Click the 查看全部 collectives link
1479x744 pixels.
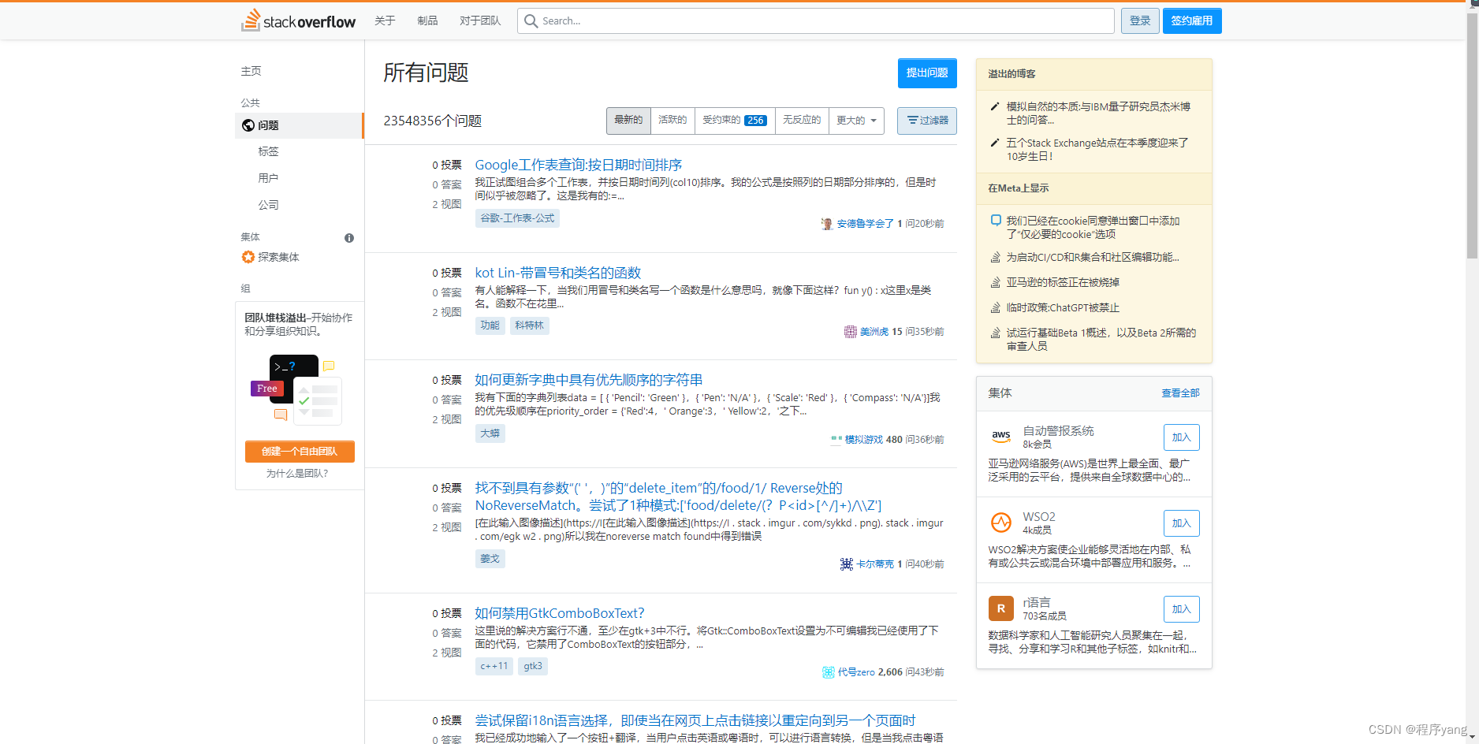click(1180, 393)
